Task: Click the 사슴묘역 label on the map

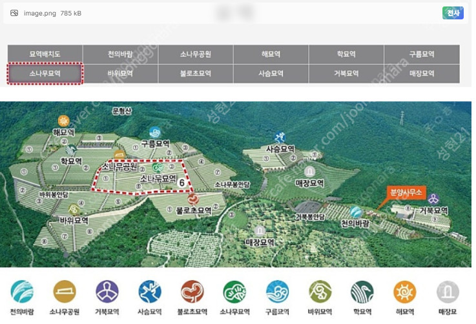Action: click(x=280, y=148)
